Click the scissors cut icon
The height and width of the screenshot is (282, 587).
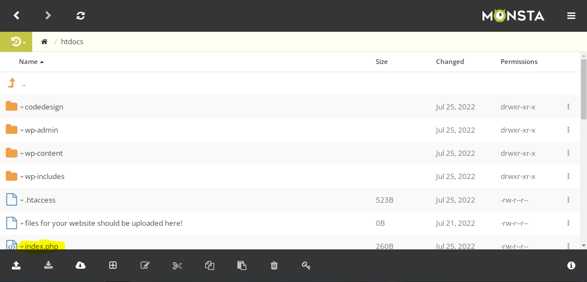coord(177,266)
